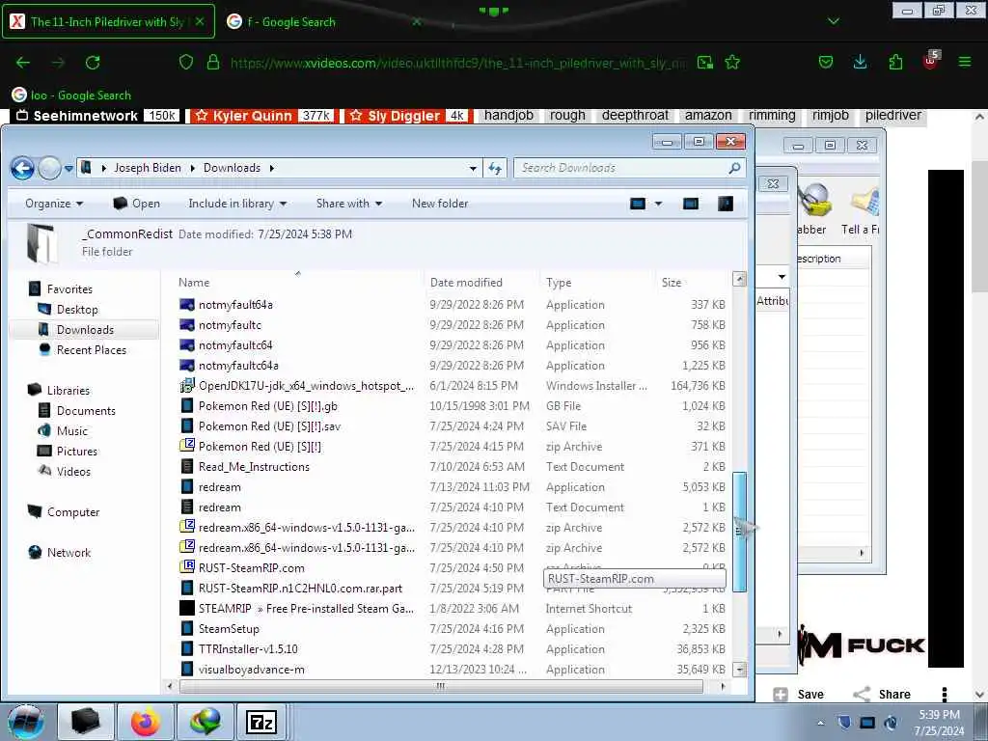Open the view options dropdown arrow
Screen dimensions: 988x741
click(658, 204)
